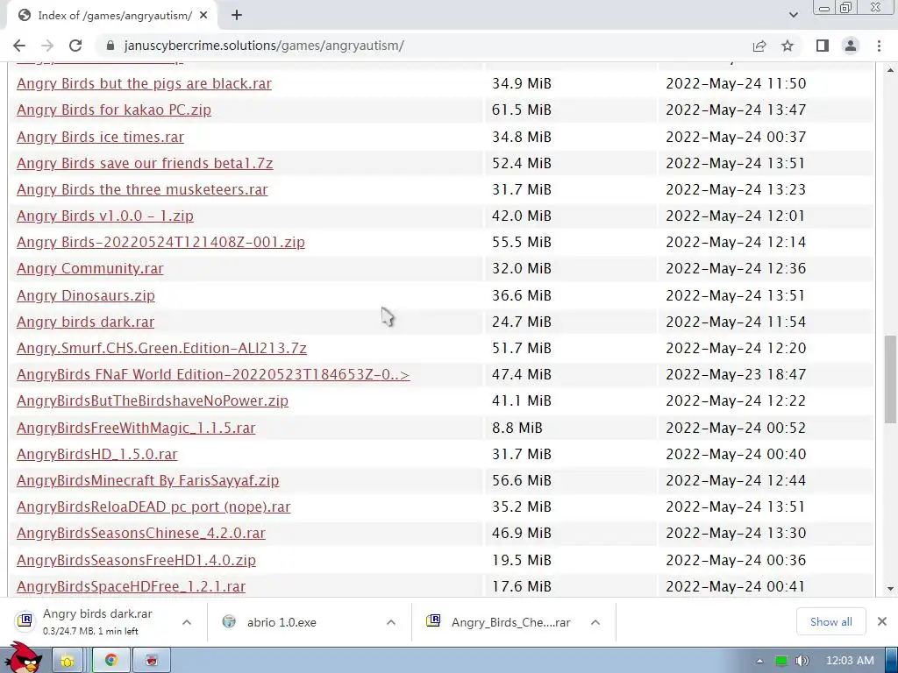This screenshot has width=898, height=673.
Task: Open the Chrome three-dot menu
Action: 879,46
